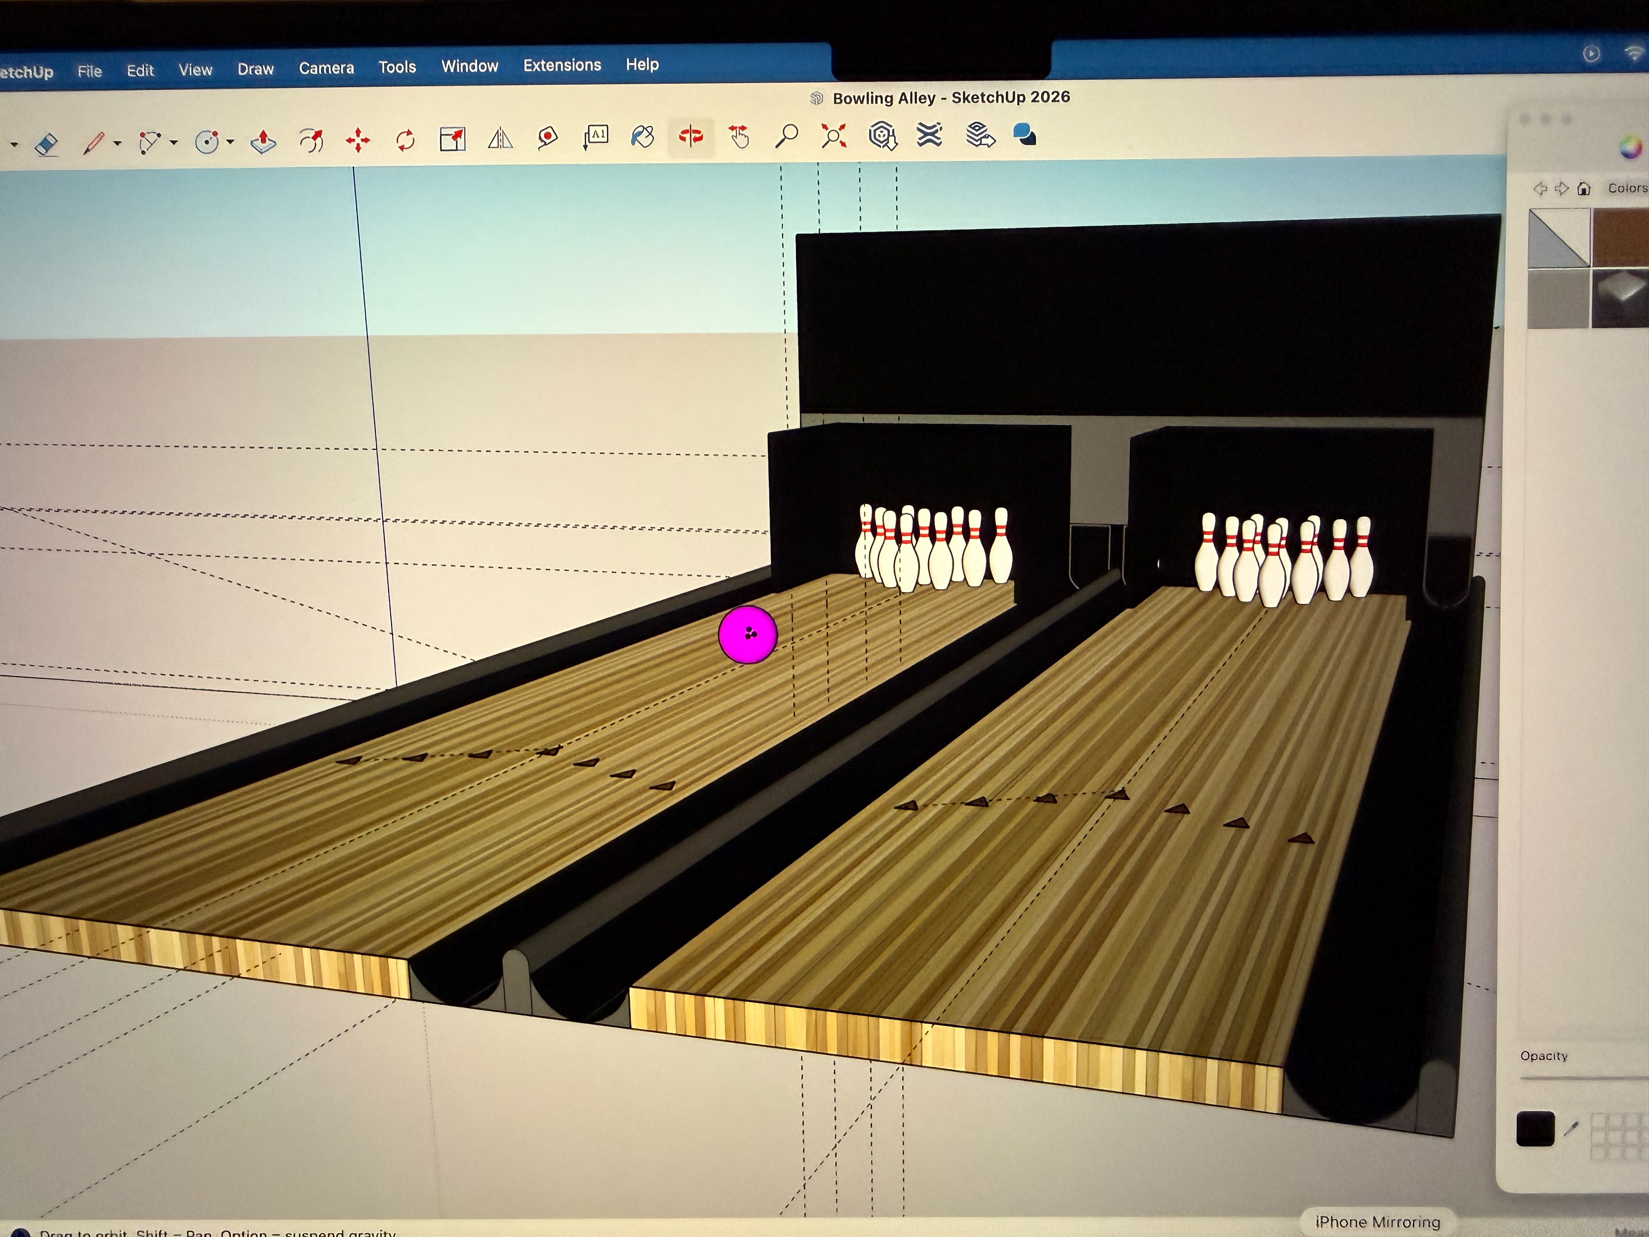This screenshot has width=1649, height=1237.
Task: Select the Push/Pull tool
Action: 263,141
